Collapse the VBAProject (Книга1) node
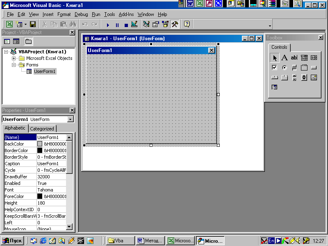 [6, 52]
